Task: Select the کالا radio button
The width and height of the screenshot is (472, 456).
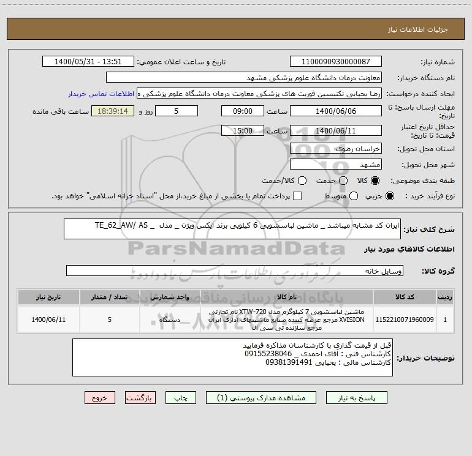Action: [x=375, y=181]
